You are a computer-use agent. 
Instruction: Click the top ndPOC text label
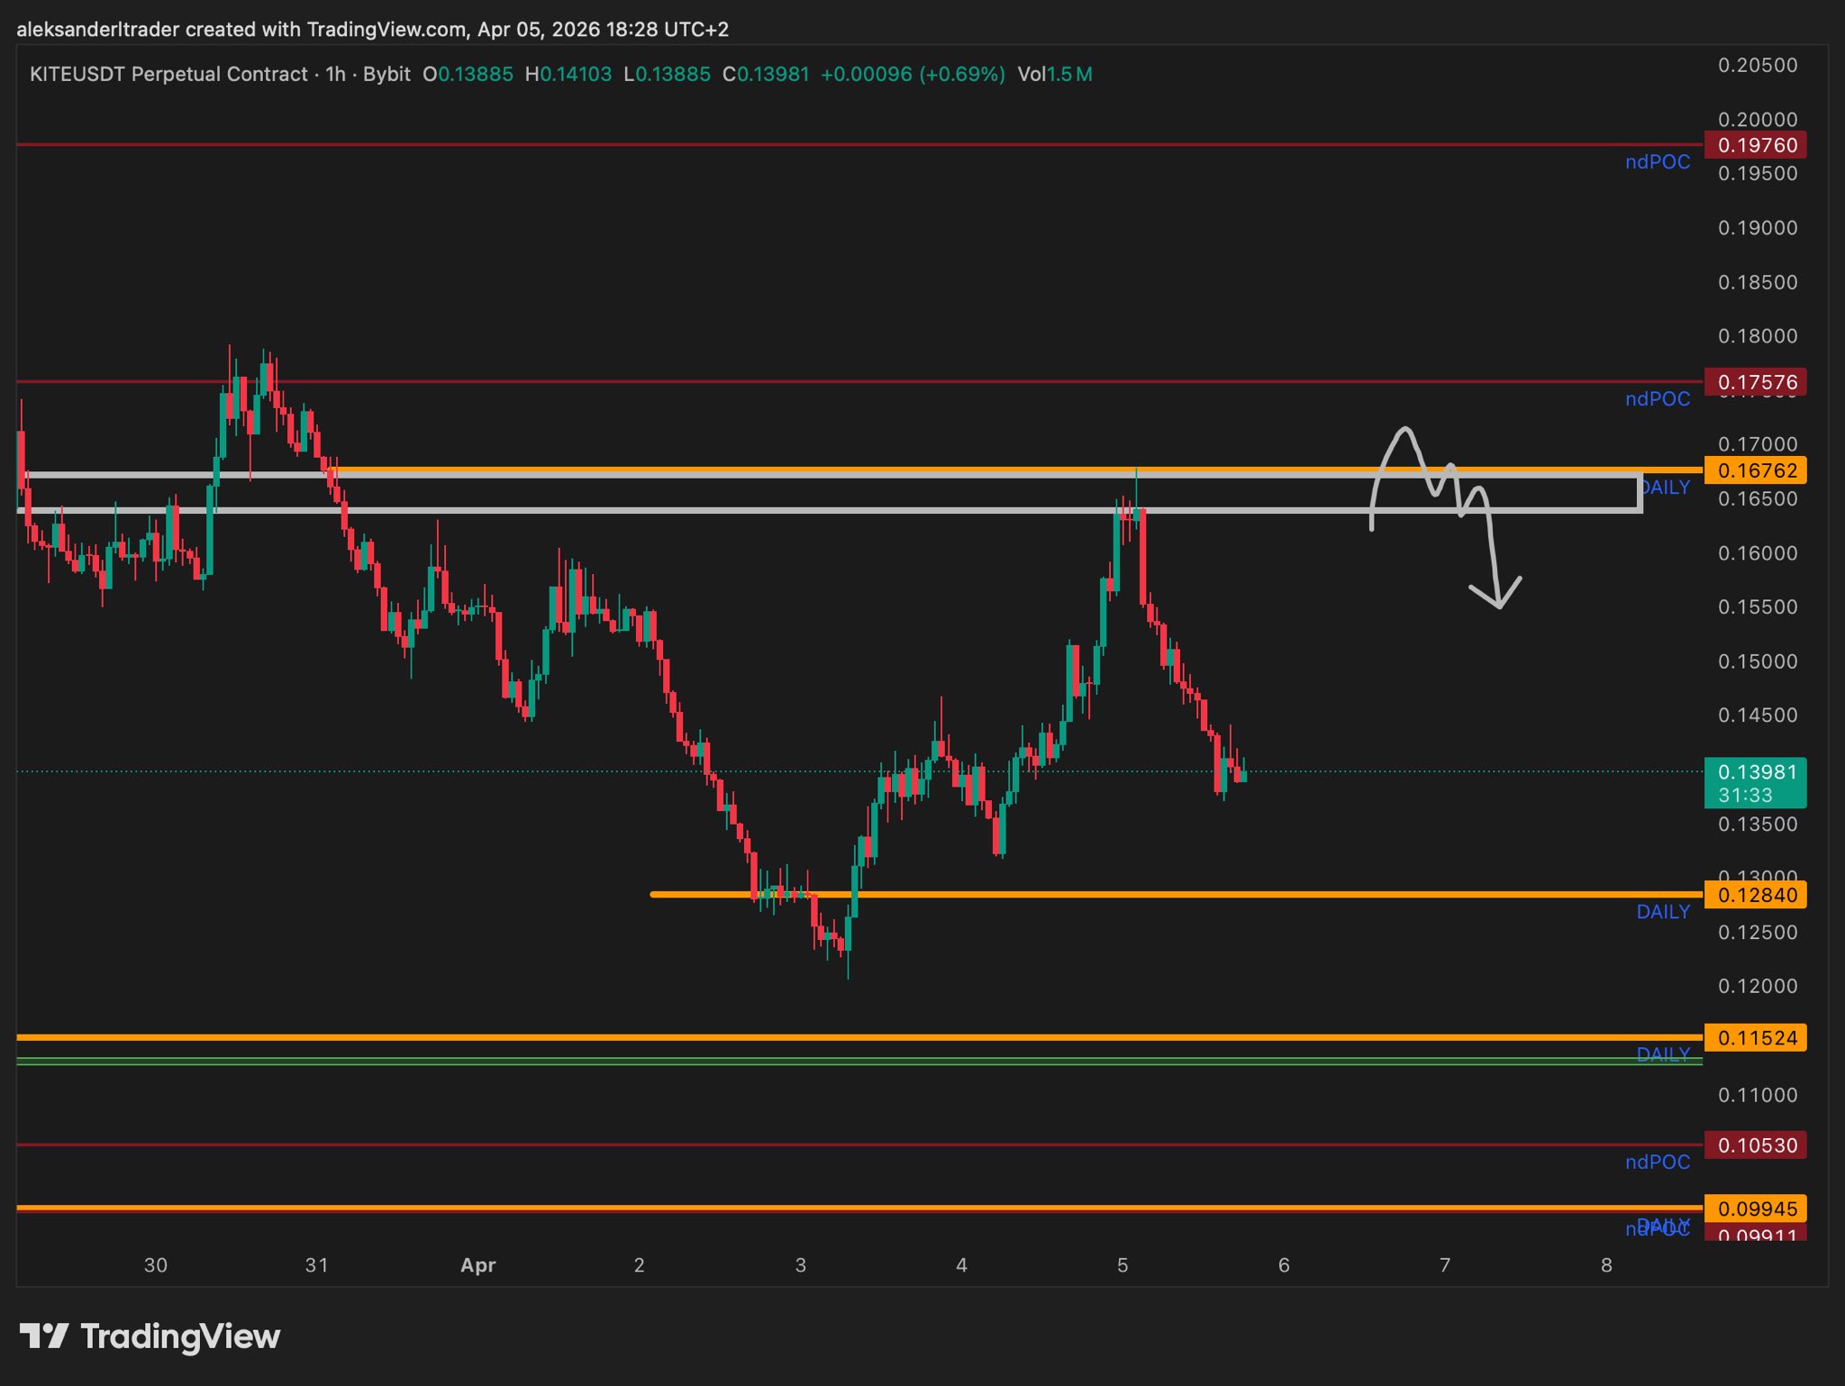click(x=1657, y=162)
